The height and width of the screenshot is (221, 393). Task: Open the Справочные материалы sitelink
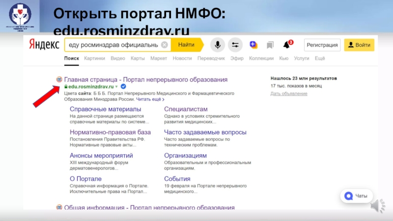click(105, 109)
